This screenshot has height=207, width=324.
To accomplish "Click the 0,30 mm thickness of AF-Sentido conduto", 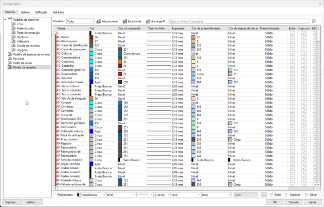I will tap(177, 160).
